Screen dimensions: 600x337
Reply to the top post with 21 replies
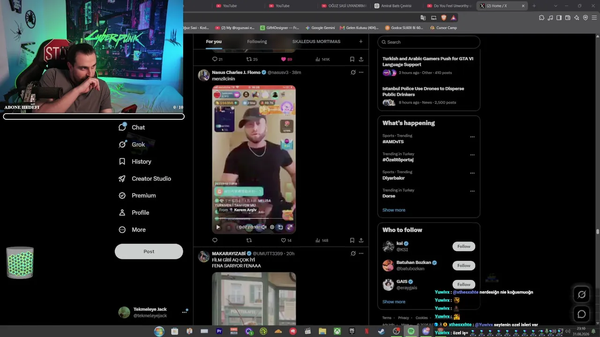click(x=217, y=59)
